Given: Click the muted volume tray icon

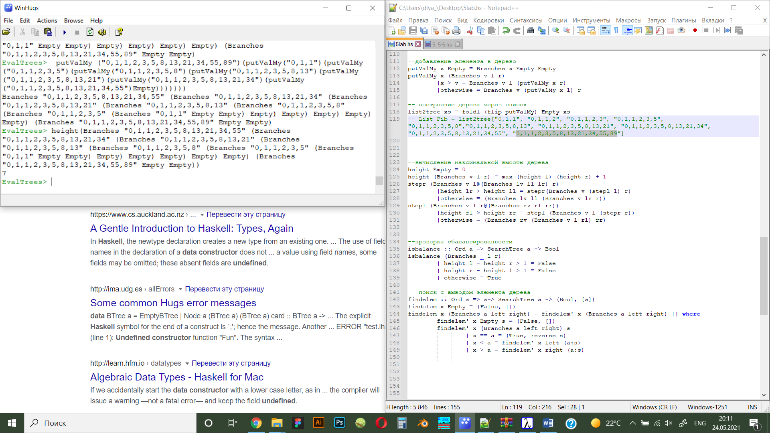Looking at the screenshot, I should pos(668,423).
